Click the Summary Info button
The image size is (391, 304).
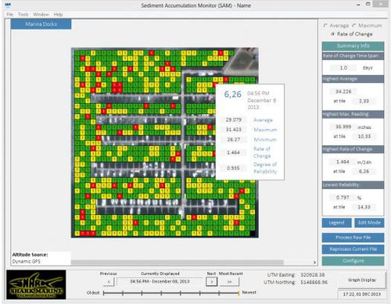click(353, 46)
